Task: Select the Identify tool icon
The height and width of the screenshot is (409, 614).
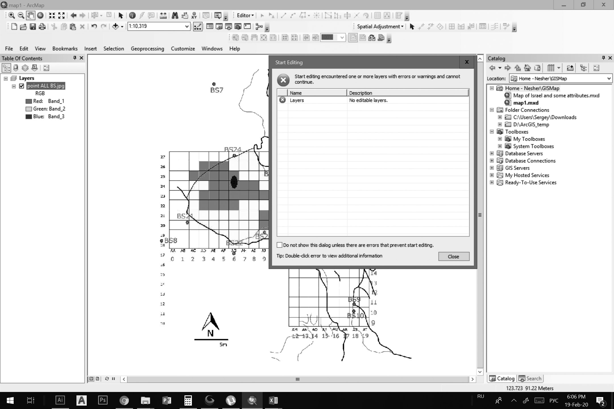Action: (132, 16)
